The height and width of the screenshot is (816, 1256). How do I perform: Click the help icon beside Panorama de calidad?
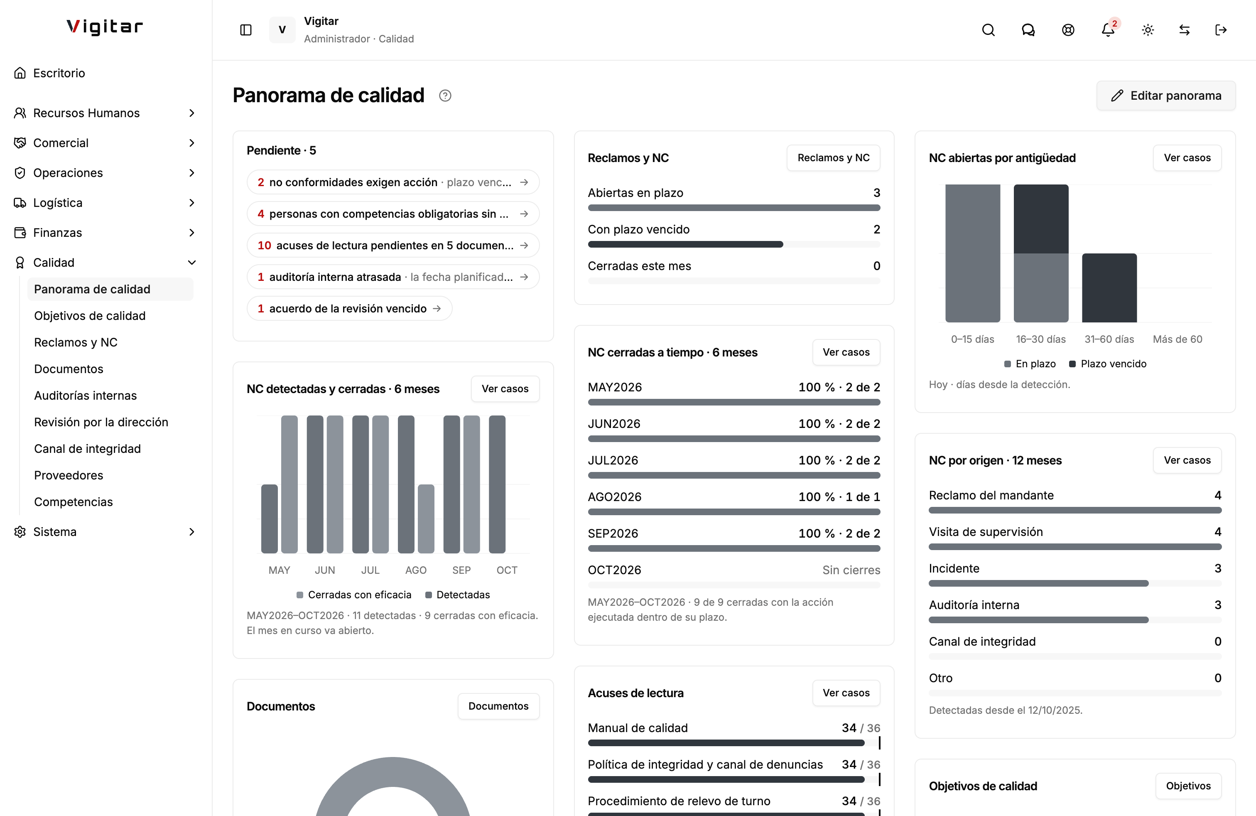(x=445, y=96)
